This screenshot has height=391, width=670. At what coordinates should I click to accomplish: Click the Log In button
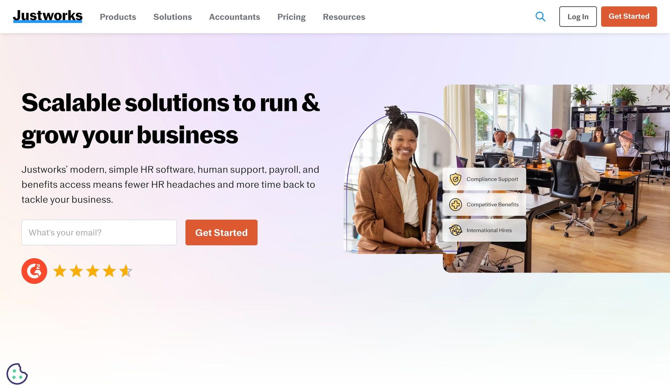578,16
